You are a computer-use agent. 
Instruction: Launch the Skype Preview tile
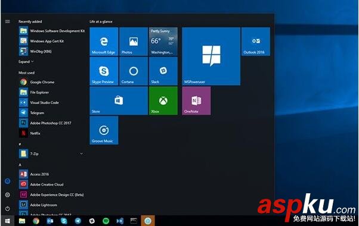104,71
